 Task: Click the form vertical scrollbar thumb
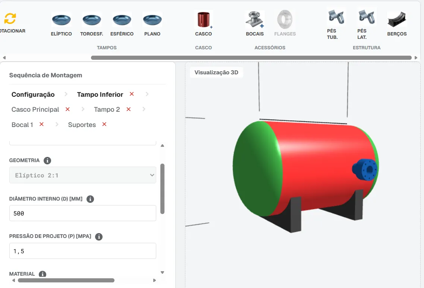tap(162, 189)
